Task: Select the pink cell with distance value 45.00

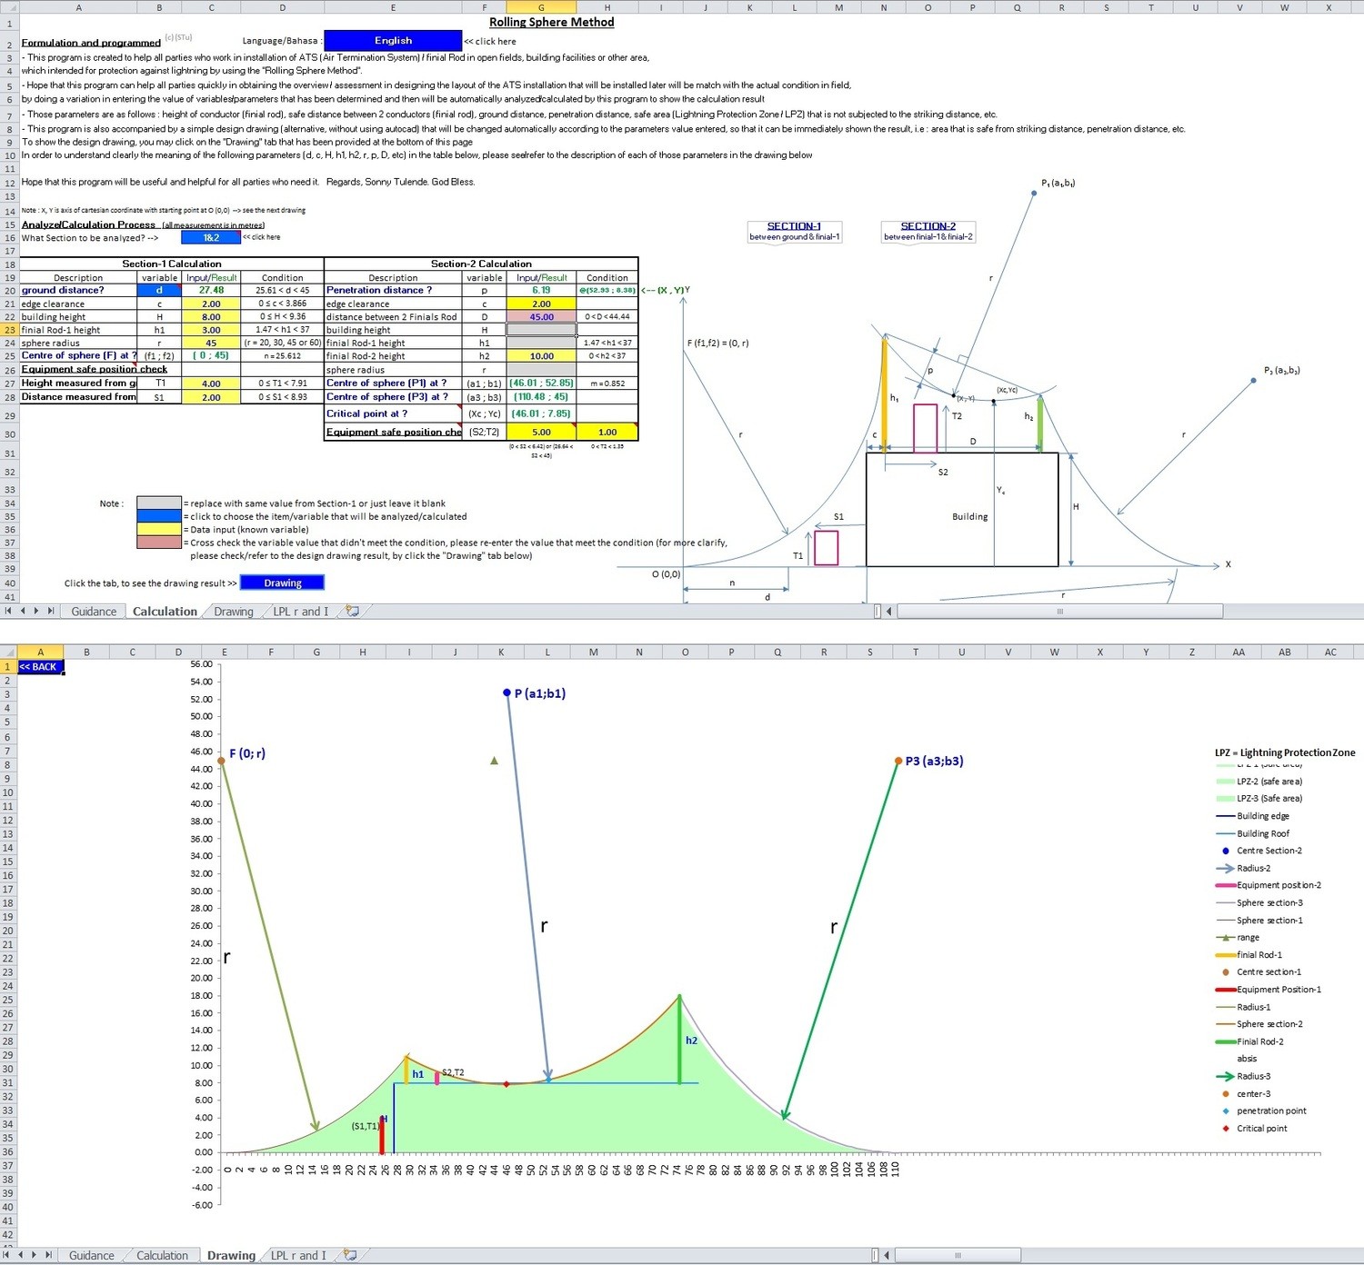Action: tap(540, 316)
